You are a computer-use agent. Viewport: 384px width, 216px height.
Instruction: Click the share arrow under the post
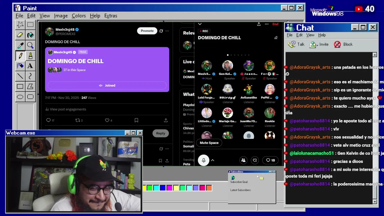click(x=166, y=120)
